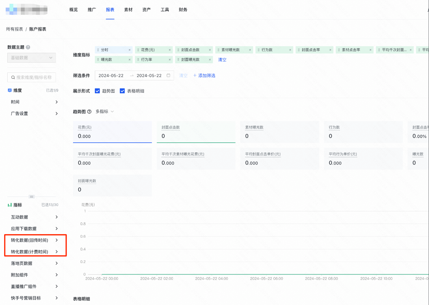This screenshot has width=429, height=305.
Task: Open the 概览 top navigation tab
Action: pos(74,10)
